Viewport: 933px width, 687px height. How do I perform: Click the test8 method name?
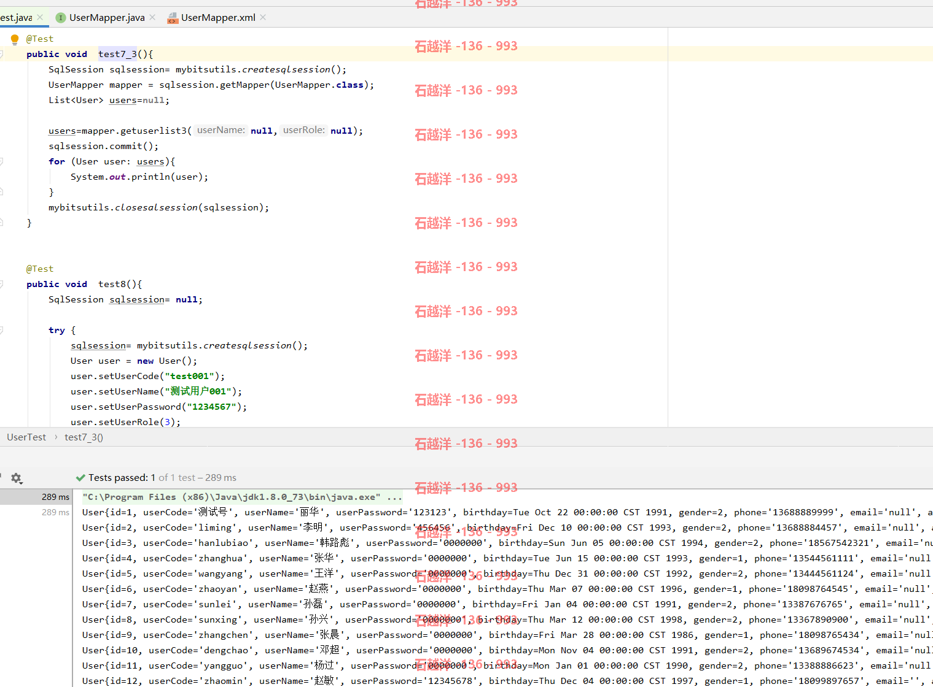[x=112, y=284]
